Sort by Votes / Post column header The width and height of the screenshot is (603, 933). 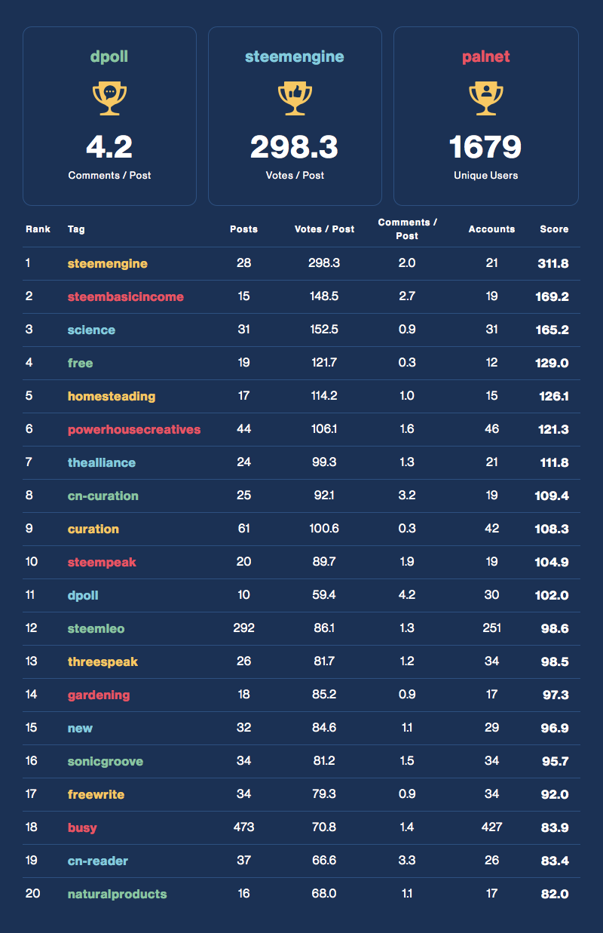point(324,229)
